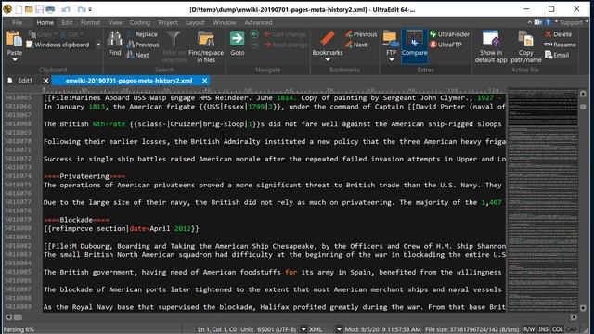
Task: Open Find/replace in files
Action: (206, 47)
